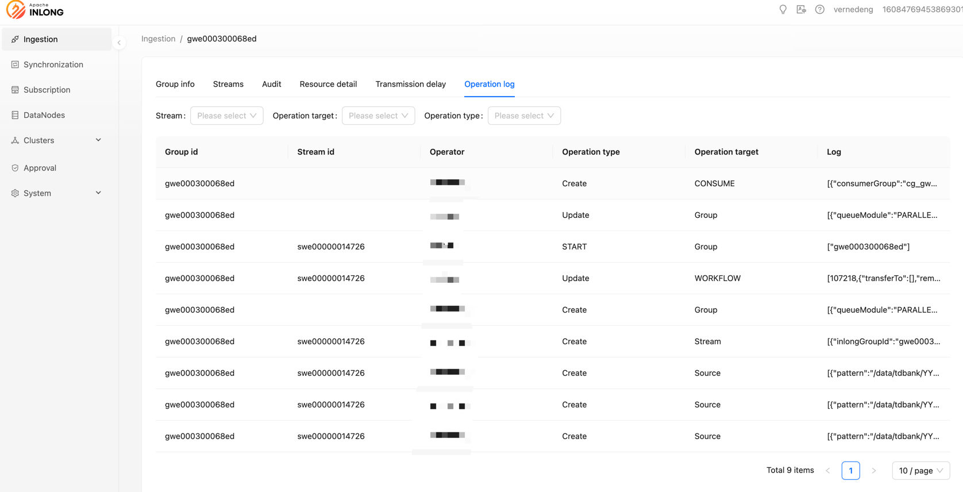This screenshot has width=963, height=492.
Task: Go to Subscription in the sidebar
Action: coord(47,90)
